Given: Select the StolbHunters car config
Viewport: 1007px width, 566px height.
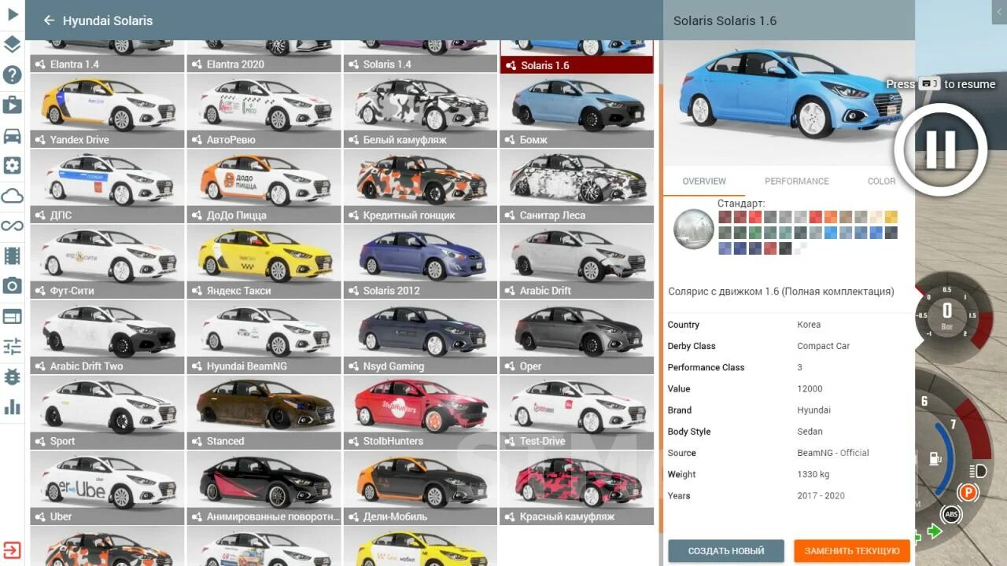Looking at the screenshot, I should (420, 413).
